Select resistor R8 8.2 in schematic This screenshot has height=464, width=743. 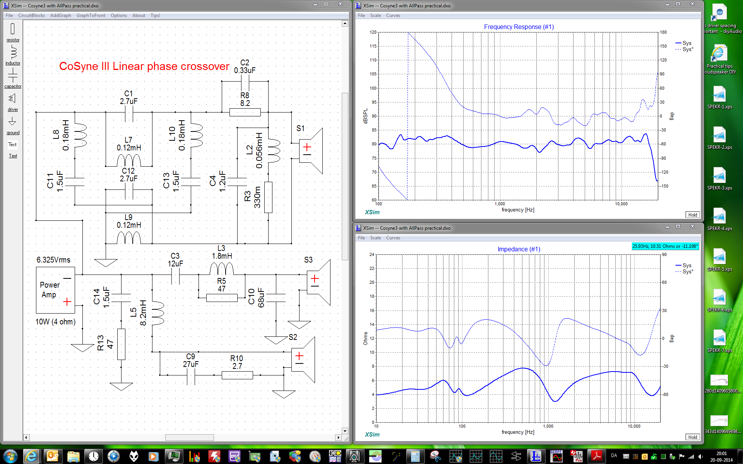pos(245,113)
